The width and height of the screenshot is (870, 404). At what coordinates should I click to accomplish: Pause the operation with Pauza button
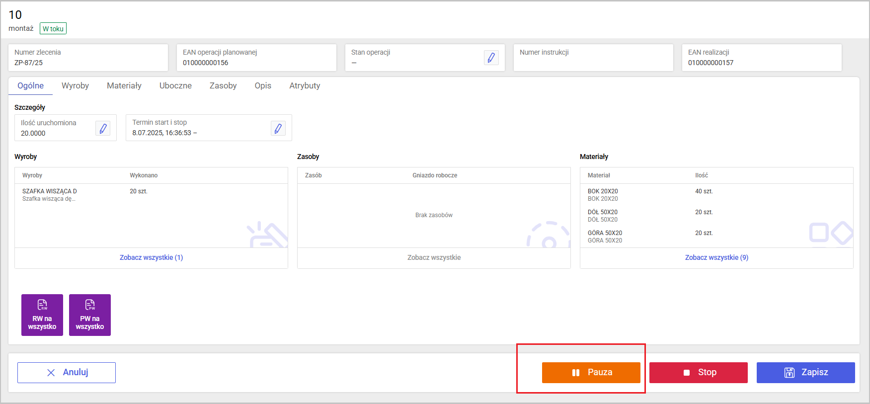591,372
